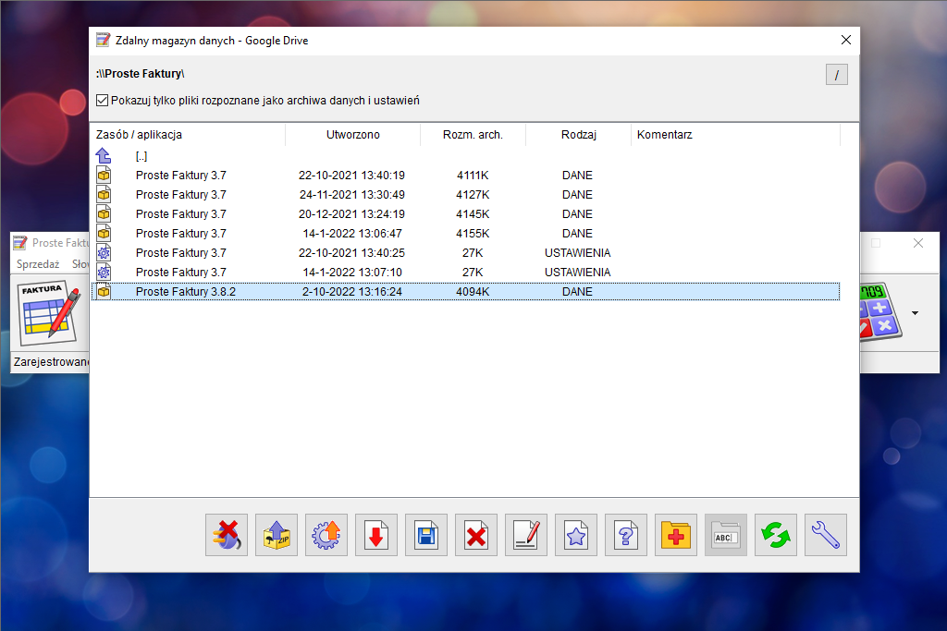
Task: Click the edit comment pencil icon
Action: [x=526, y=535]
